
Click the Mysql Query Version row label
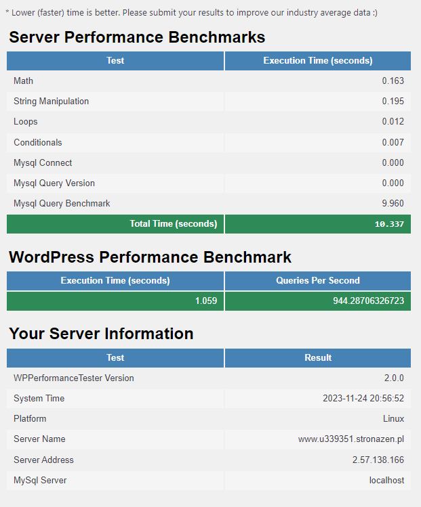[x=54, y=183]
